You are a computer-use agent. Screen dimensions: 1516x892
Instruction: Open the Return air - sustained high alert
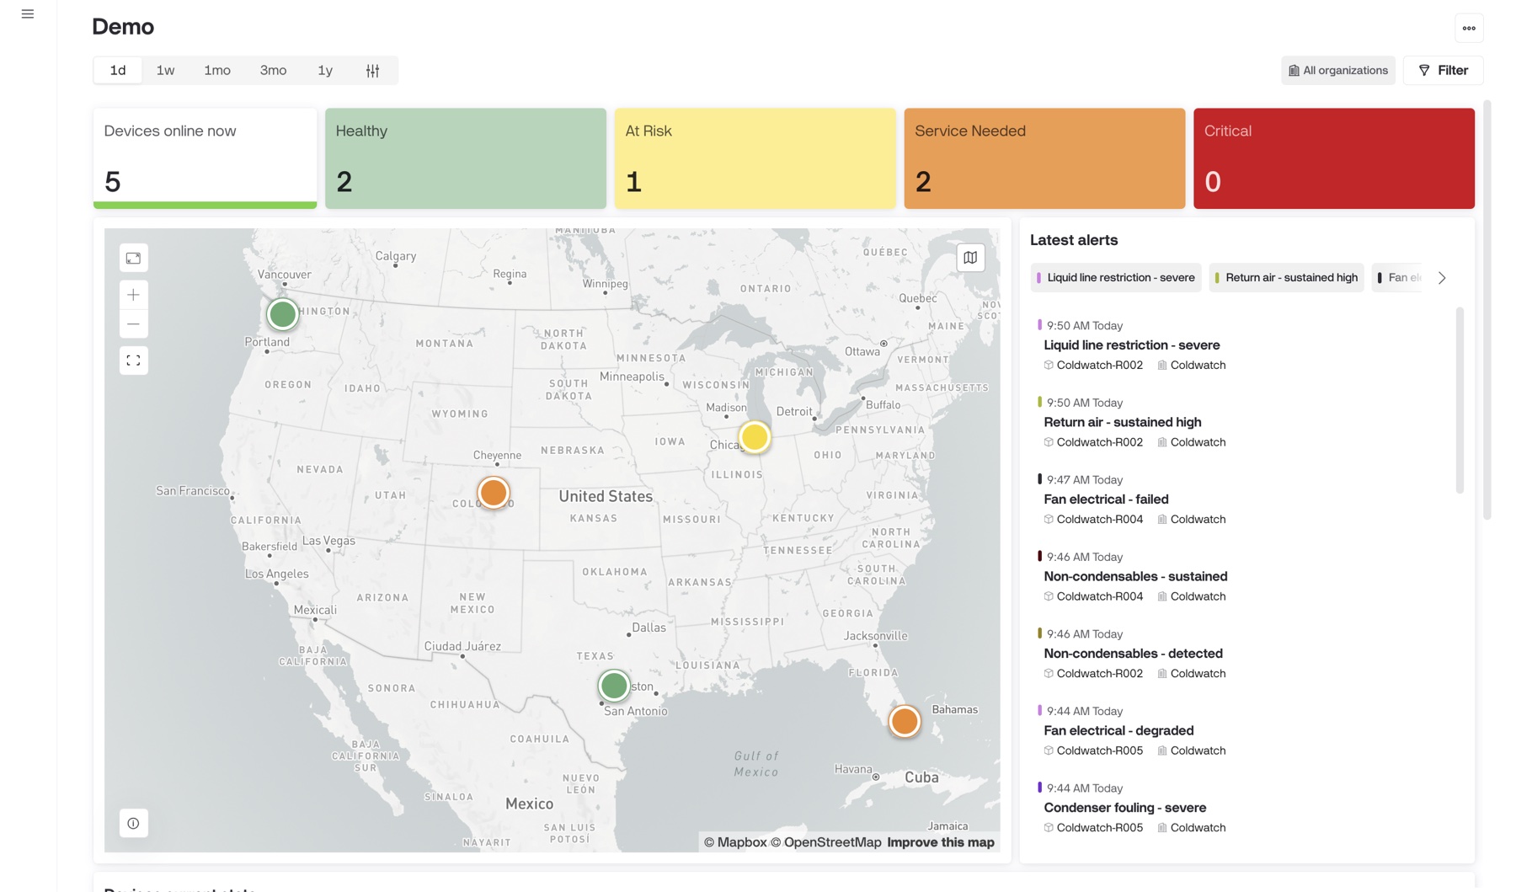coord(1122,423)
